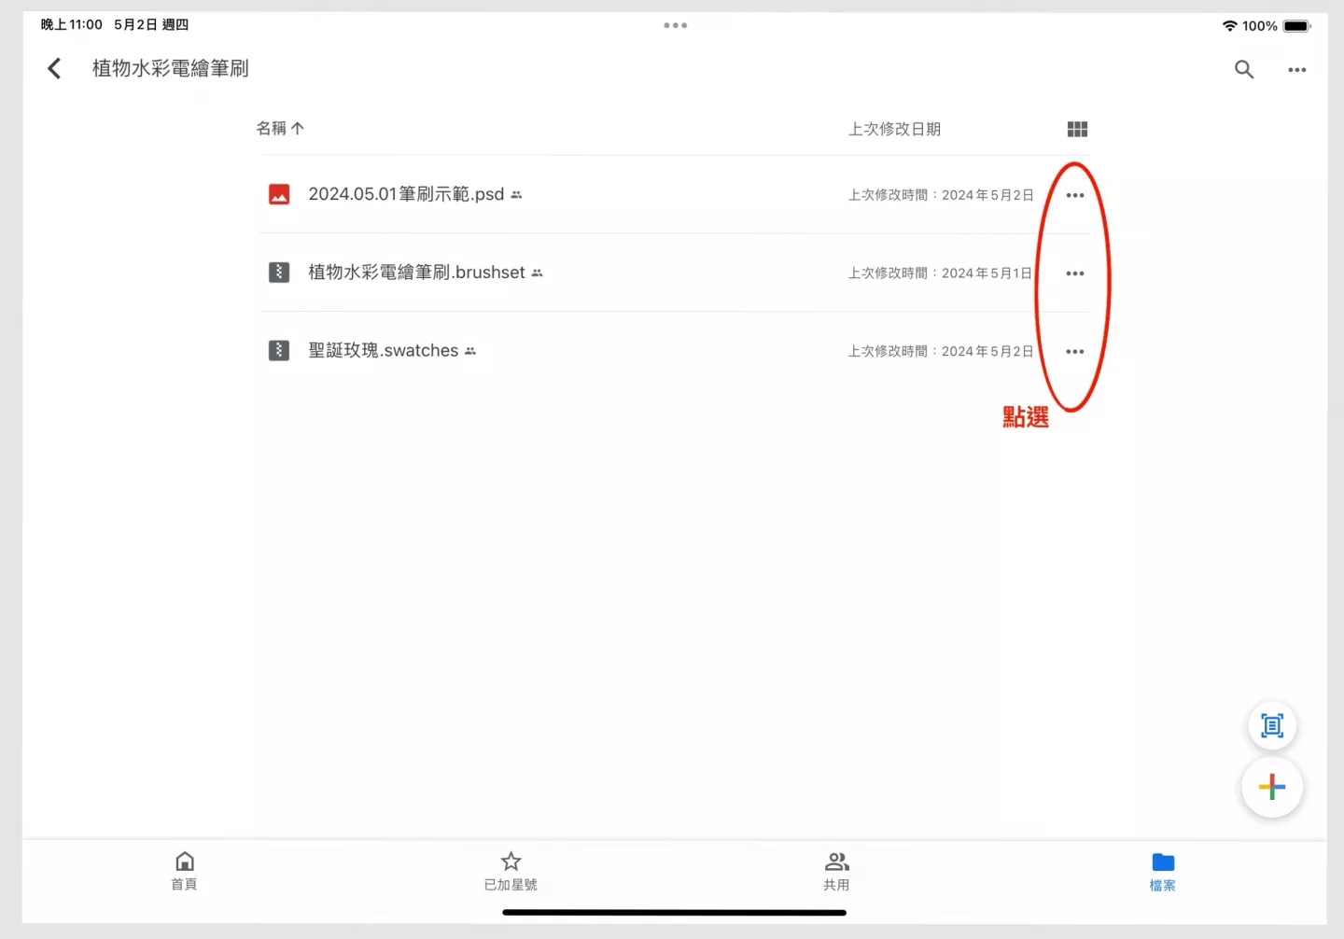This screenshot has height=939, width=1344.
Task: Open the 聖誕玫瑰.swatches file
Action: (383, 351)
